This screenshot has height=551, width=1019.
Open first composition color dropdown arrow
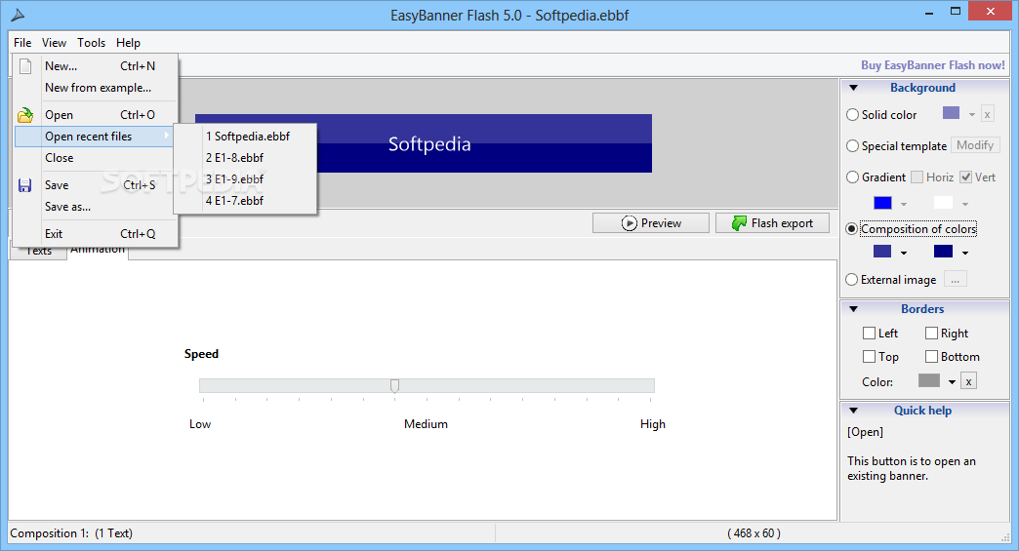[x=903, y=254]
